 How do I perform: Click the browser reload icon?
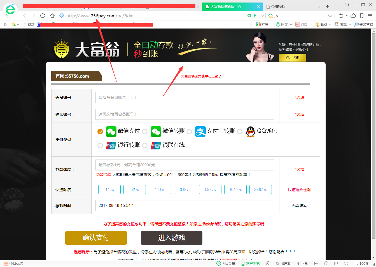pyautogui.click(x=43, y=16)
